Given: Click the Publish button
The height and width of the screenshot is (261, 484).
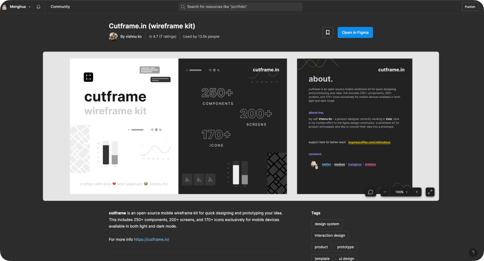Looking at the screenshot, I should coord(470,7).
